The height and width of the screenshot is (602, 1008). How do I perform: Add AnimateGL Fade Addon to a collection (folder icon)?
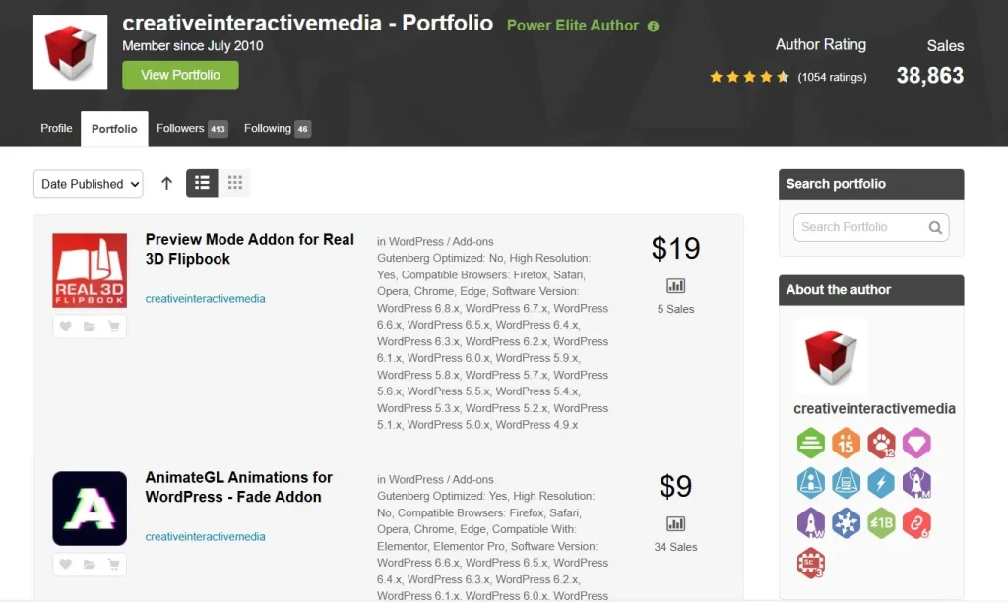pyautogui.click(x=90, y=565)
